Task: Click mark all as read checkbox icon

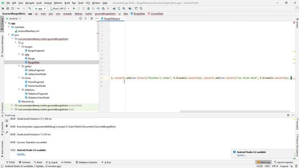Action: pyautogui.click(x=7, y=121)
